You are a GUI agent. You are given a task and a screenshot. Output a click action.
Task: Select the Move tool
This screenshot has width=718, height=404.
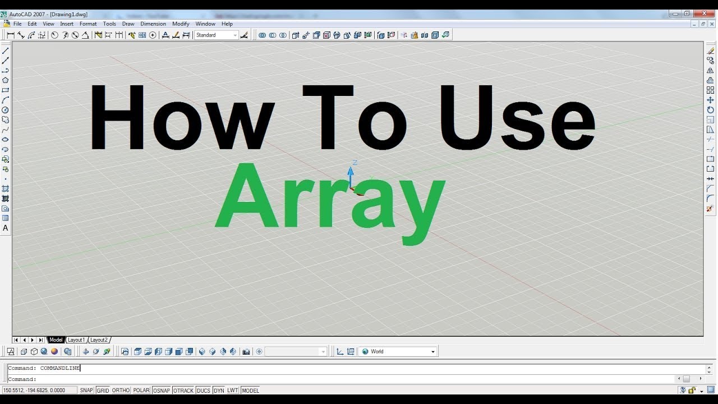pyautogui.click(x=710, y=100)
